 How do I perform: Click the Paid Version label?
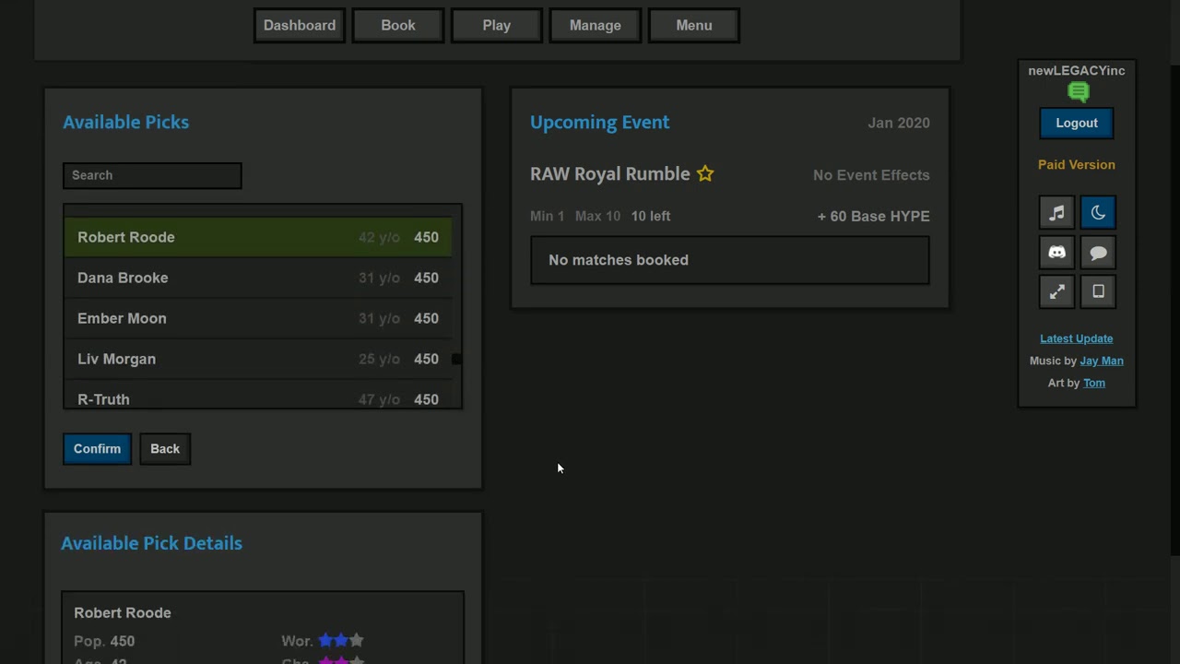(x=1077, y=165)
